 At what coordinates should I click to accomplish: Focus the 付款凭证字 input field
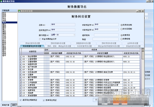tap(106, 30)
